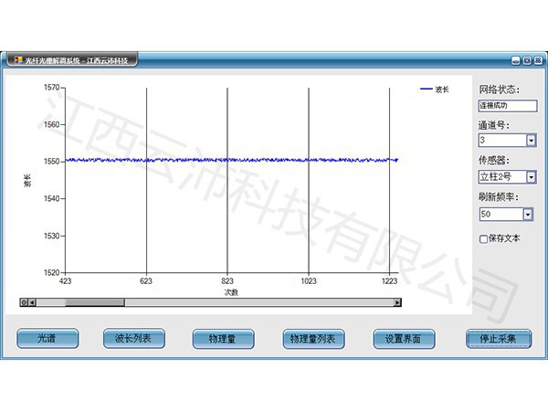
Task: Maximize the application window
Action: click(x=525, y=60)
